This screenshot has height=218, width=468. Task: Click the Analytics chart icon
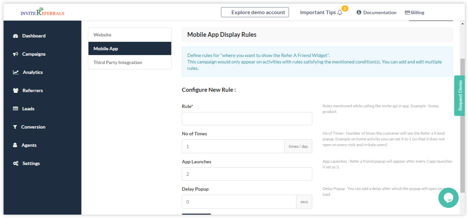[x=16, y=72]
